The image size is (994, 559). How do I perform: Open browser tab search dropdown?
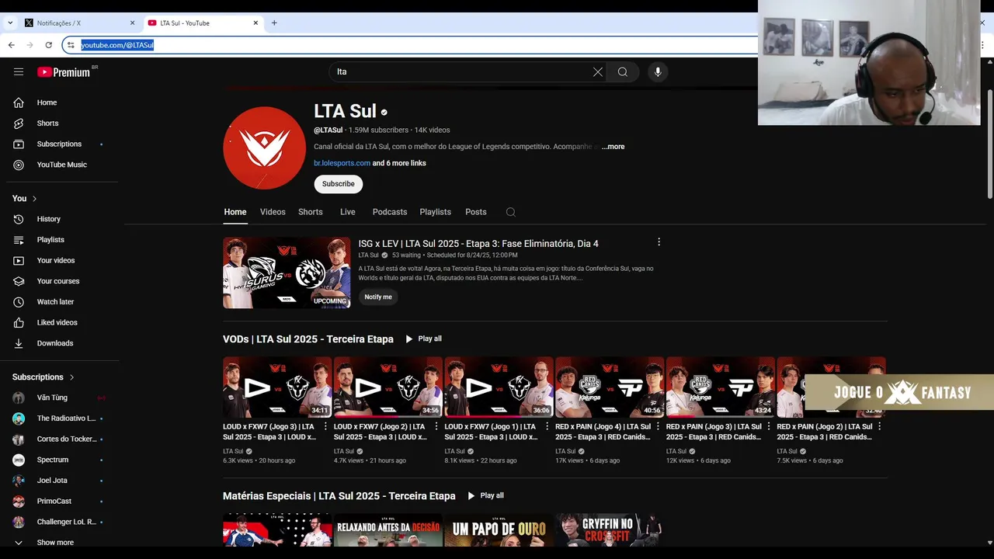[10, 23]
